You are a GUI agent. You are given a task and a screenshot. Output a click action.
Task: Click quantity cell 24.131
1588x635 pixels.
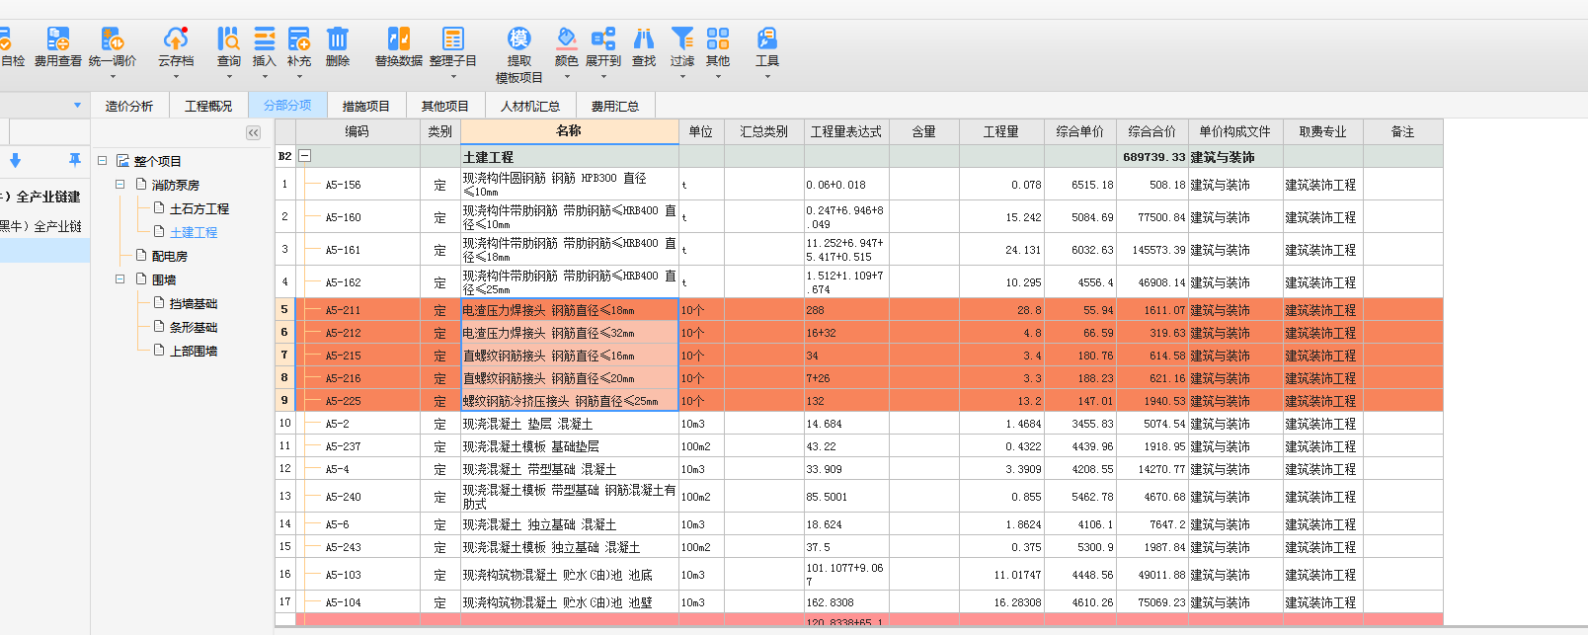click(x=1001, y=250)
